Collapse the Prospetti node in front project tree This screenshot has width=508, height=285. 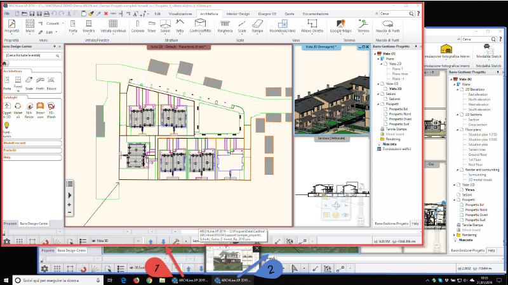point(378,104)
